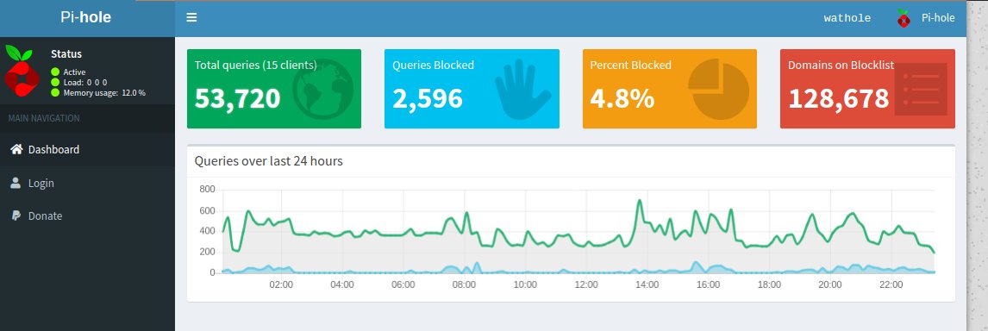Click the Pi-hole title in top-left header
The height and width of the screenshot is (331, 988).
click(x=85, y=17)
